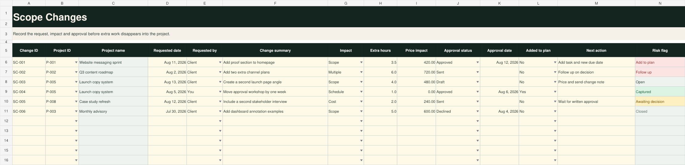Open Project ID dropdown for SC-001
Image resolution: width=685 pixels, height=165 pixels.
pyautogui.click(x=76, y=62)
